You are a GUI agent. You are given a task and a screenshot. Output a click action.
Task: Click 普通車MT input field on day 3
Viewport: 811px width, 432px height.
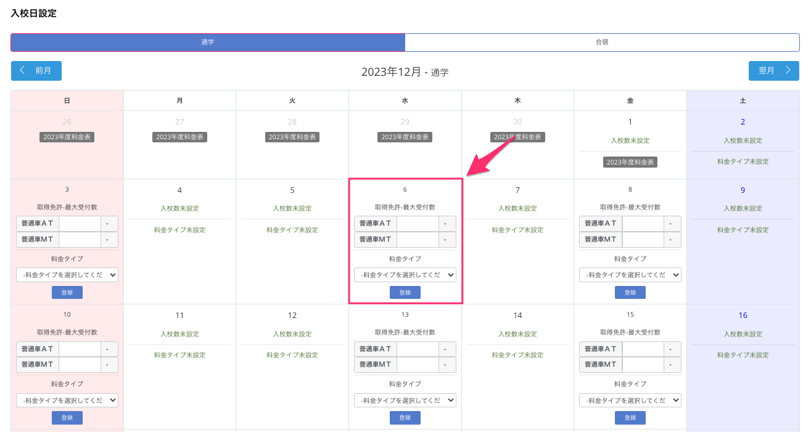[x=80, y=240]
